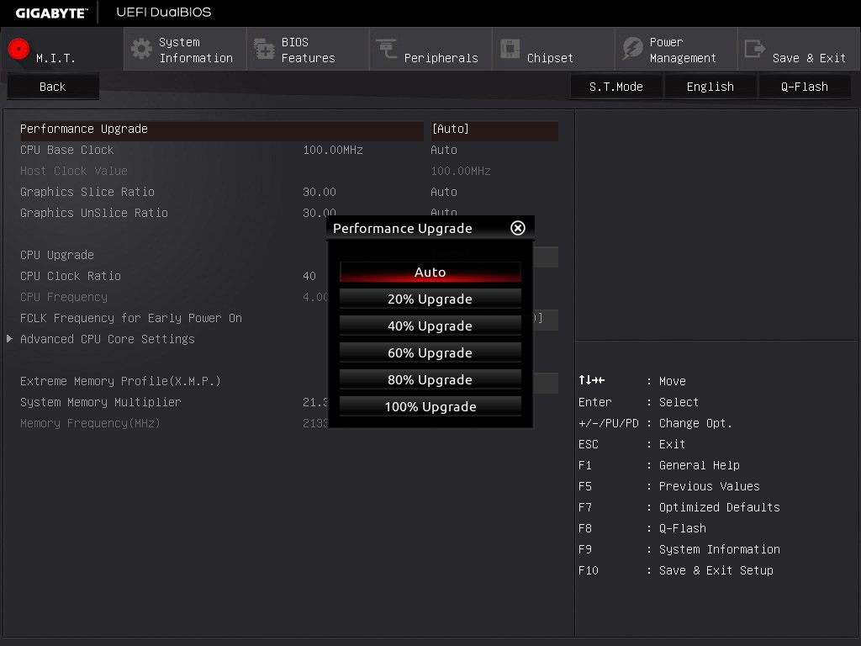Open the Chipset tab

(x=553, y=50)
